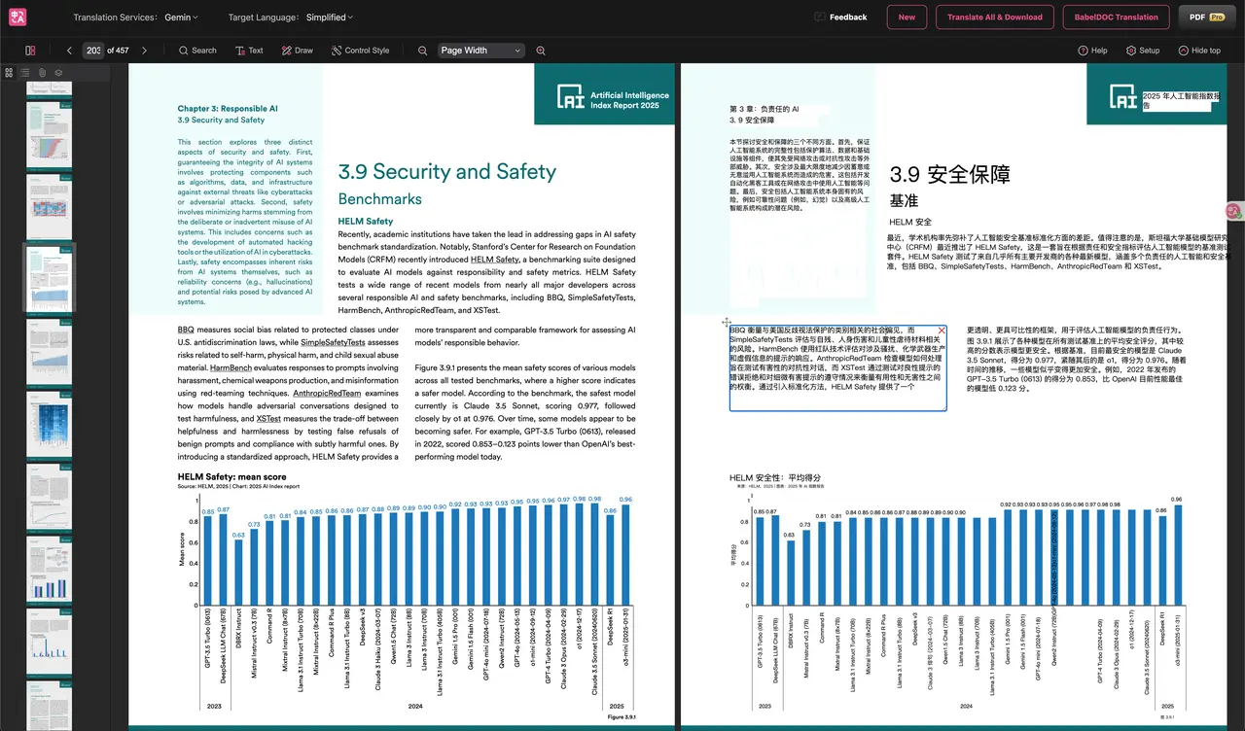
Task: Click the zoom out magnifier icon
Action: 422,51
